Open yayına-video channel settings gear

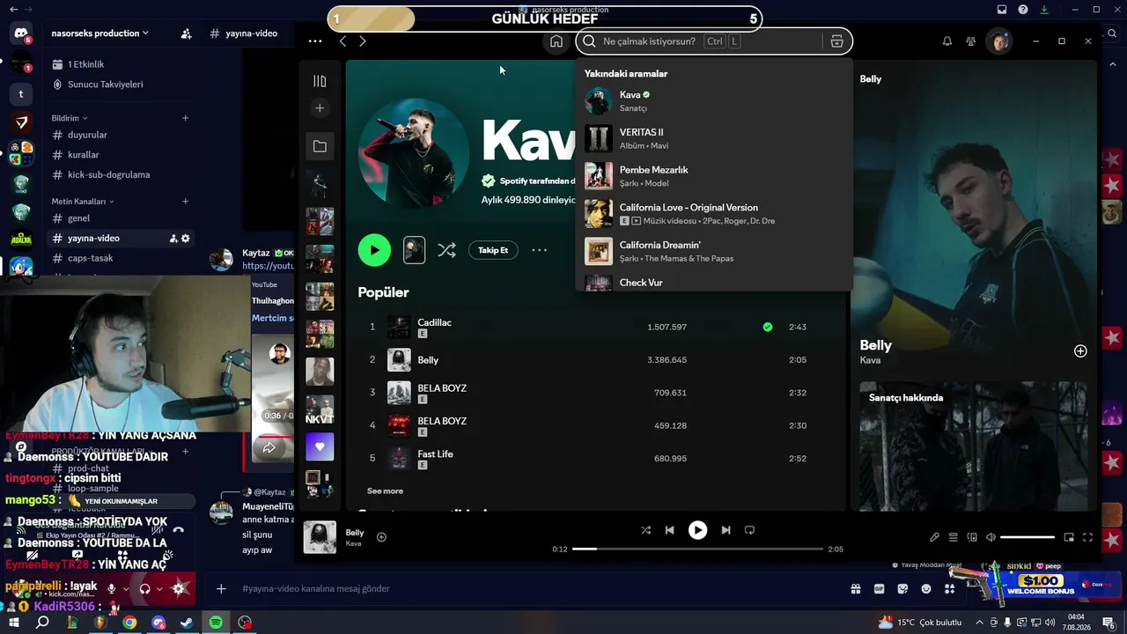pos(185,239)
